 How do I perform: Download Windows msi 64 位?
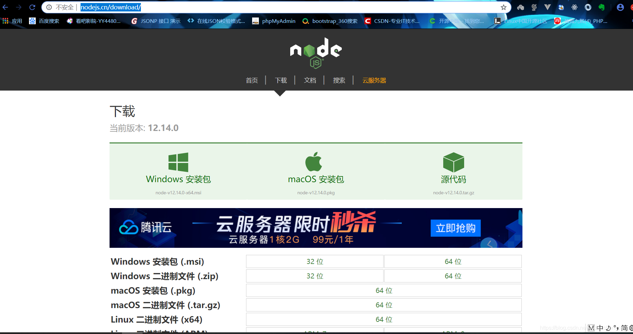tap(453, 262)
